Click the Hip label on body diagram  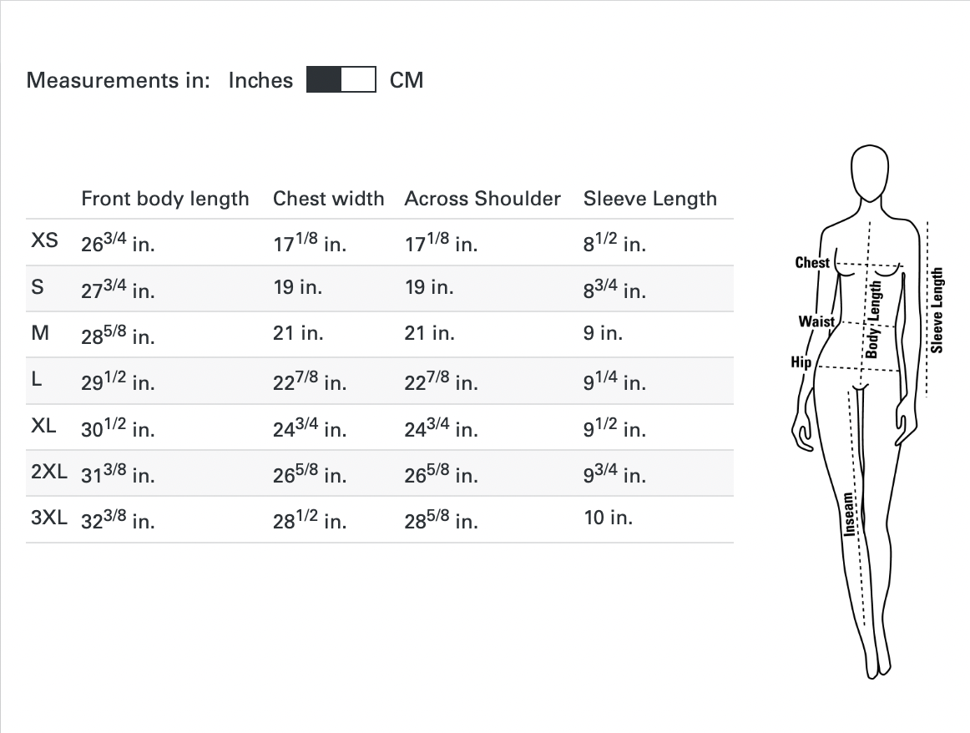coord(801,362)
